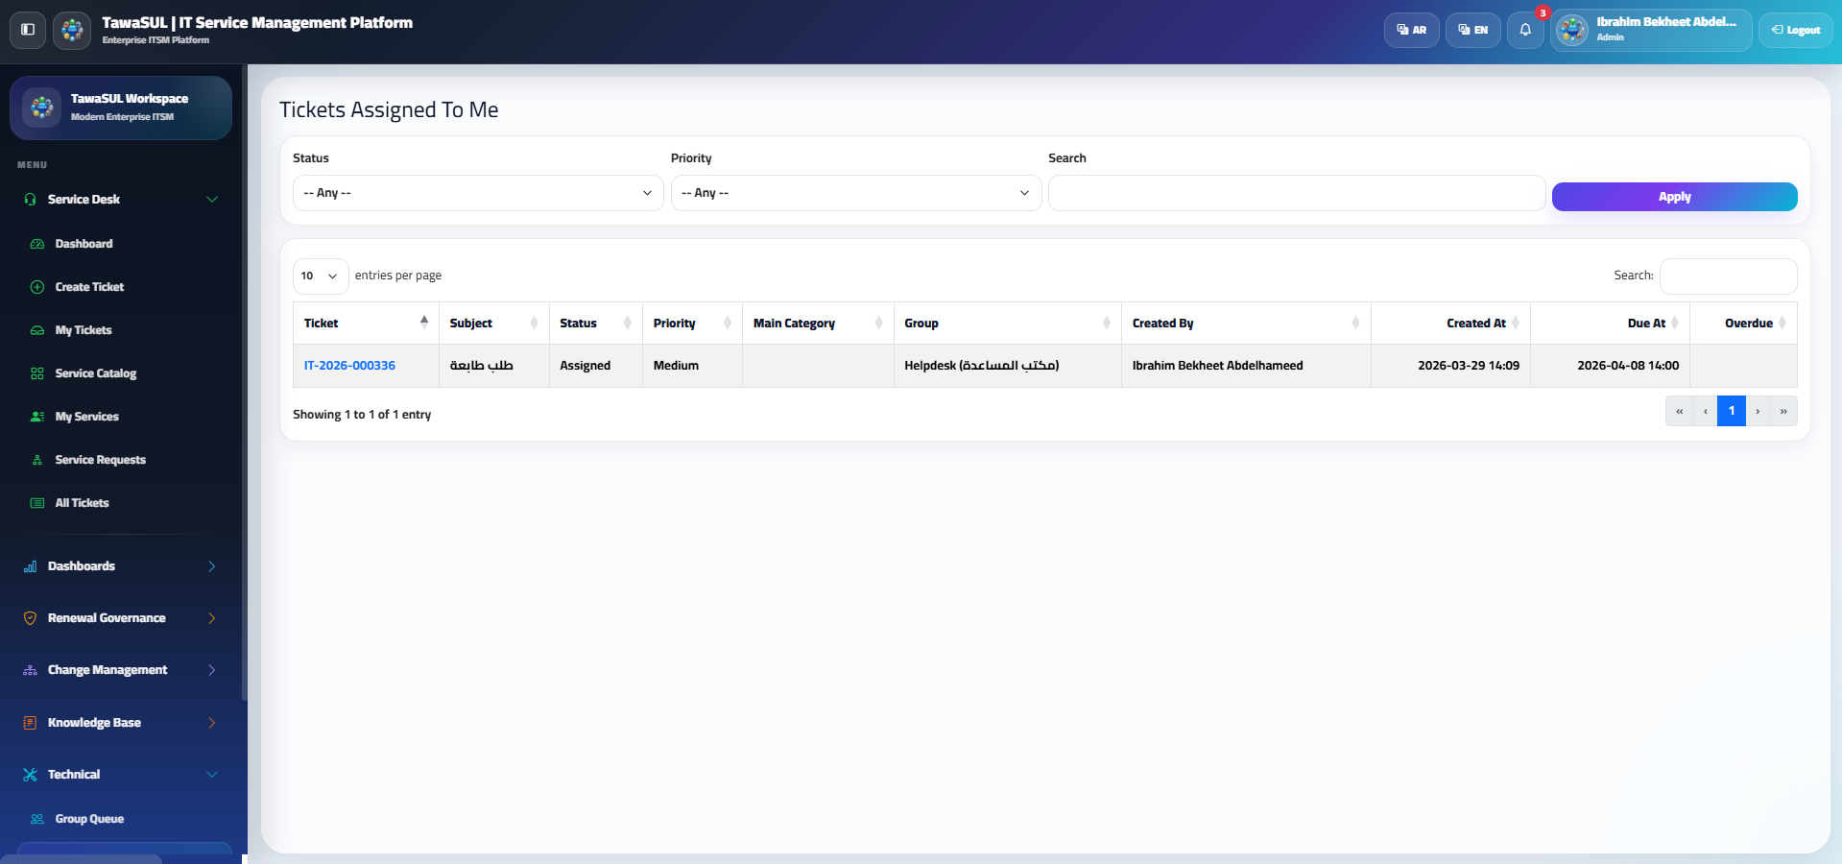Click the Dashboards bar chart icon
This screenshot has width=1842, height=864.
(x=30, y=566)
